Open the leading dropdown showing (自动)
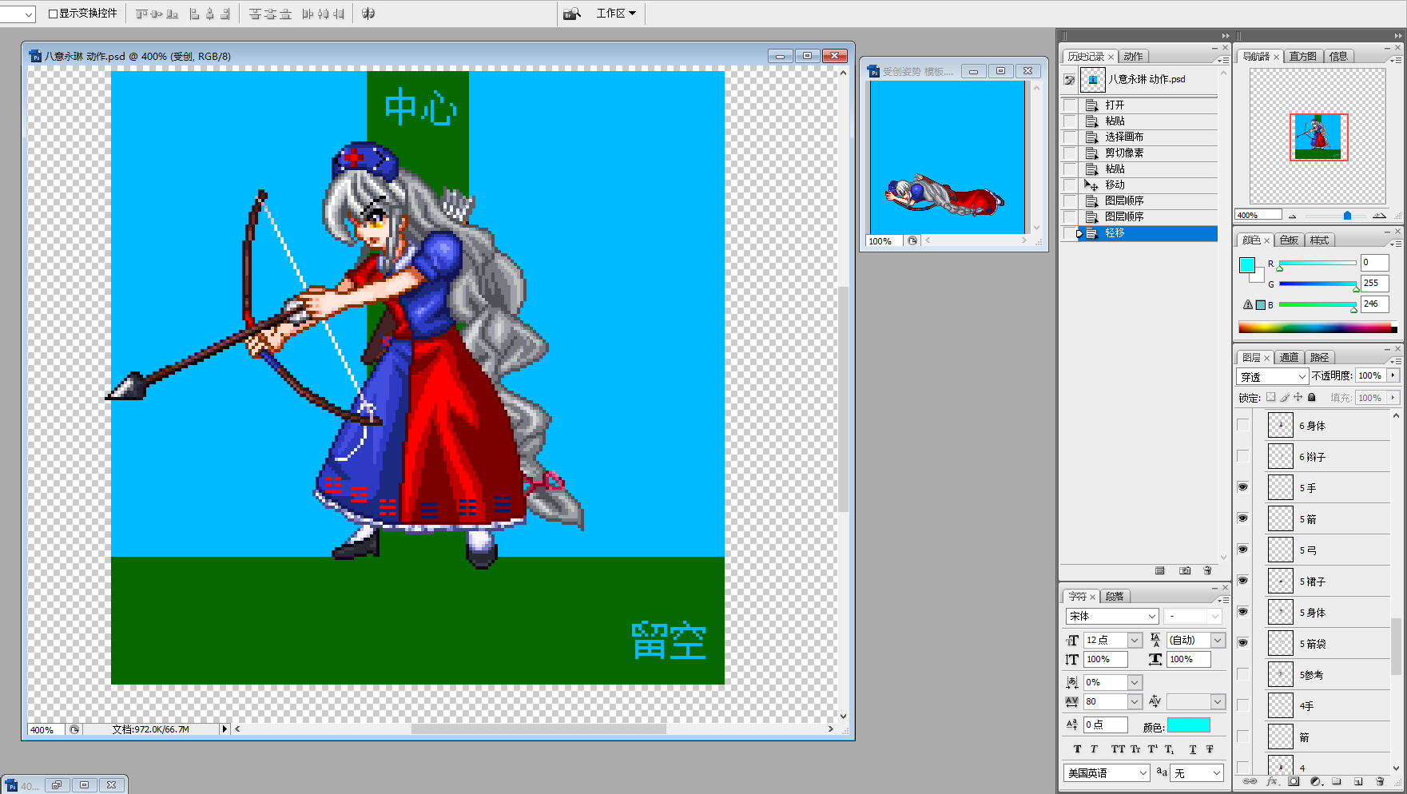The width and height of the screenshot is (1407, 794). [x=1218, y=640]
